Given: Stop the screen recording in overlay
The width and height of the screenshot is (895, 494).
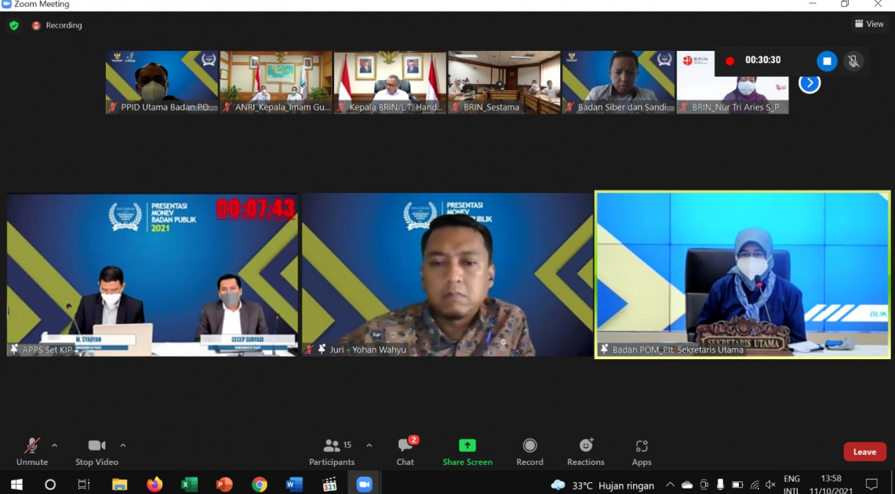Looking at the screenshot, I should [x=827, y=61].
